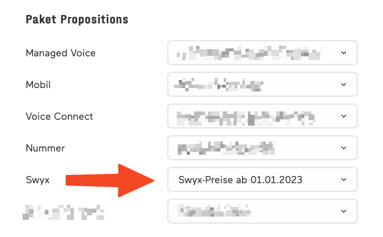Viewport: 383px width, 237px height.
Task: Click blurred value text in Mobil dropdown
Action: (219, 85)
